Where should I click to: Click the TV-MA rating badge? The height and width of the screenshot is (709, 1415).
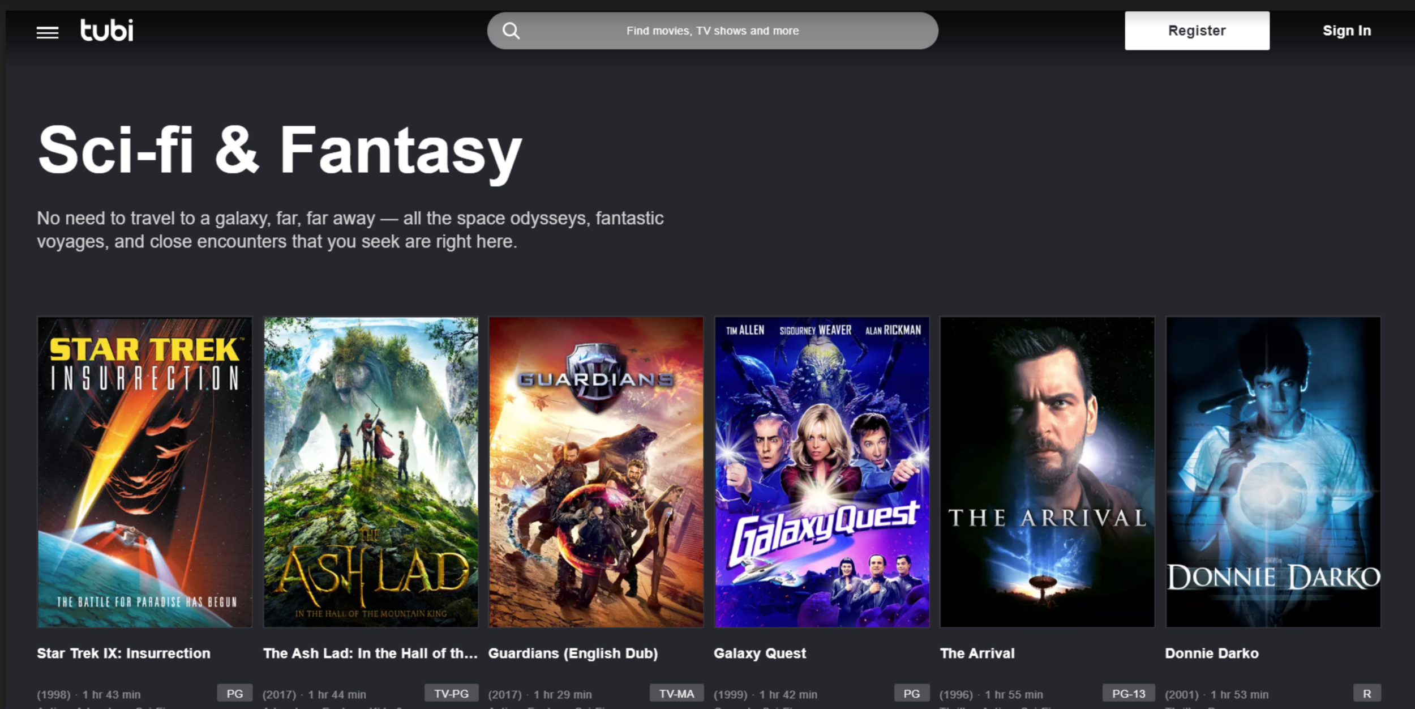(676, 694)
